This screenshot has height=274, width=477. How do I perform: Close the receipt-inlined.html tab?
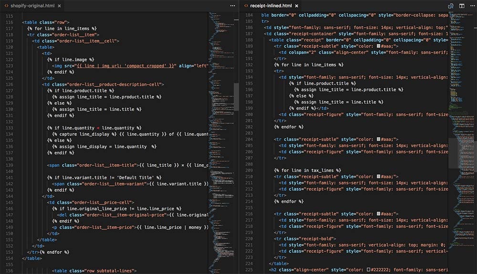[x=297, y=6]
